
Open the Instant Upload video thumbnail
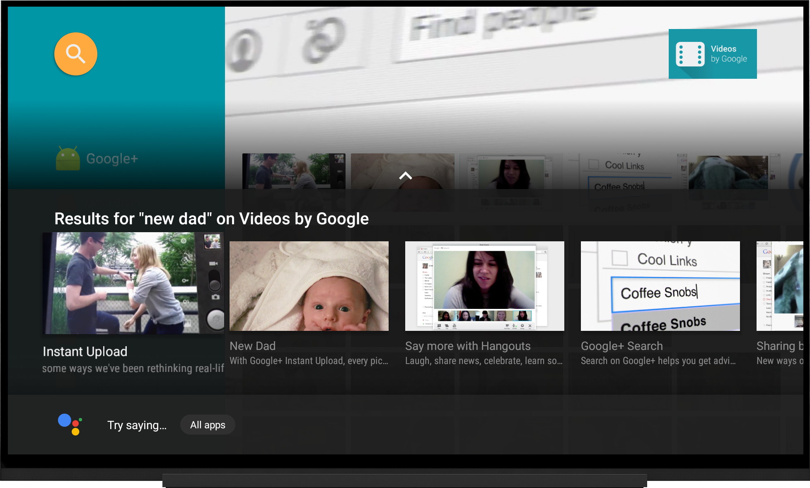click(x=133, y=284)
